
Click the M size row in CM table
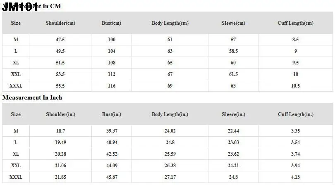[16, 40]
